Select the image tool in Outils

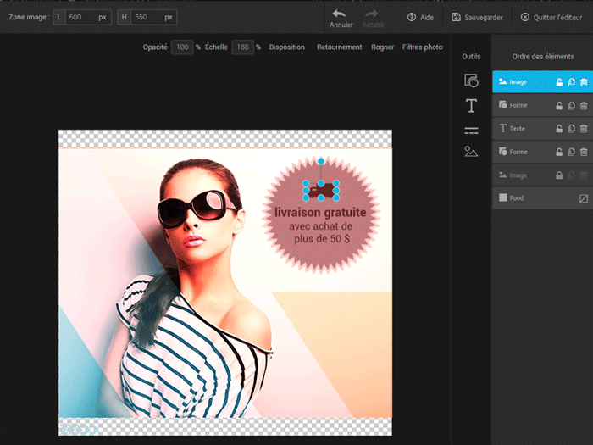[471, 152]
